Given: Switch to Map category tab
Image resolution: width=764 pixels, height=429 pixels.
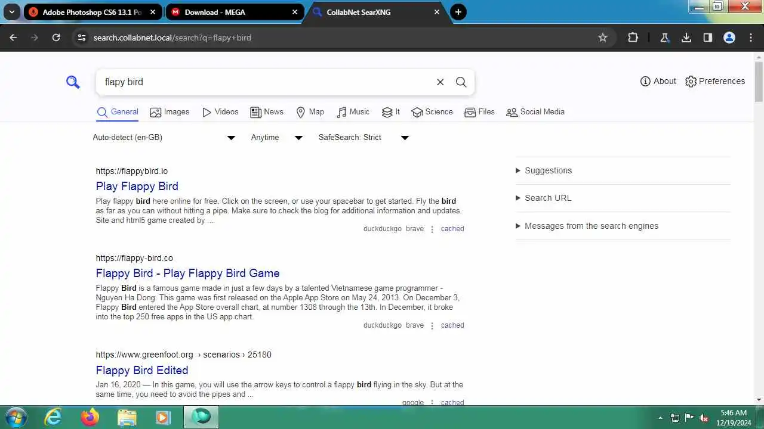Looking at the screenshot, I should pyautogui.click(x=310, y=112).
